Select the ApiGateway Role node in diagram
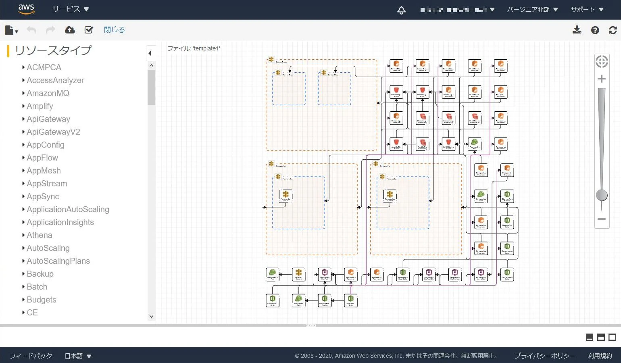This screenshot has height=363, width=621. [x=273, y=274]
